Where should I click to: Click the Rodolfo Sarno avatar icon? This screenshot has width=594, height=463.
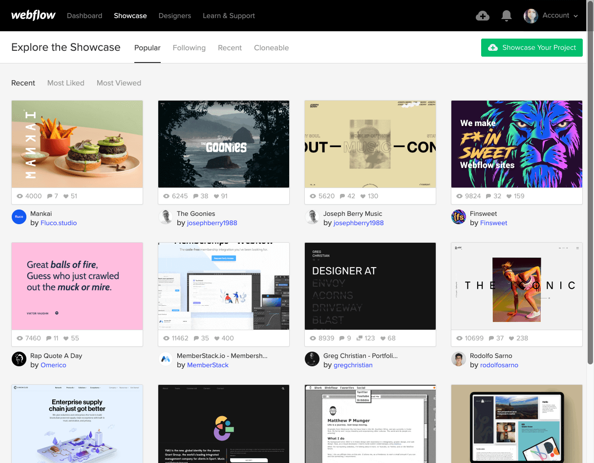click(x=459, y=359)
